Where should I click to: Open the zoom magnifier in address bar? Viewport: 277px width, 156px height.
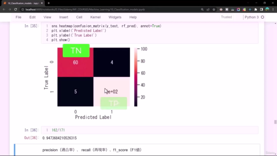[x=202, y=10]
